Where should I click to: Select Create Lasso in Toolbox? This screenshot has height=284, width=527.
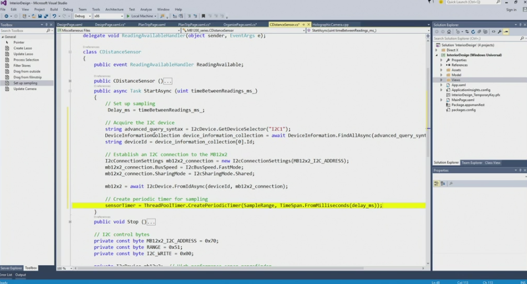tap(23, 48)
